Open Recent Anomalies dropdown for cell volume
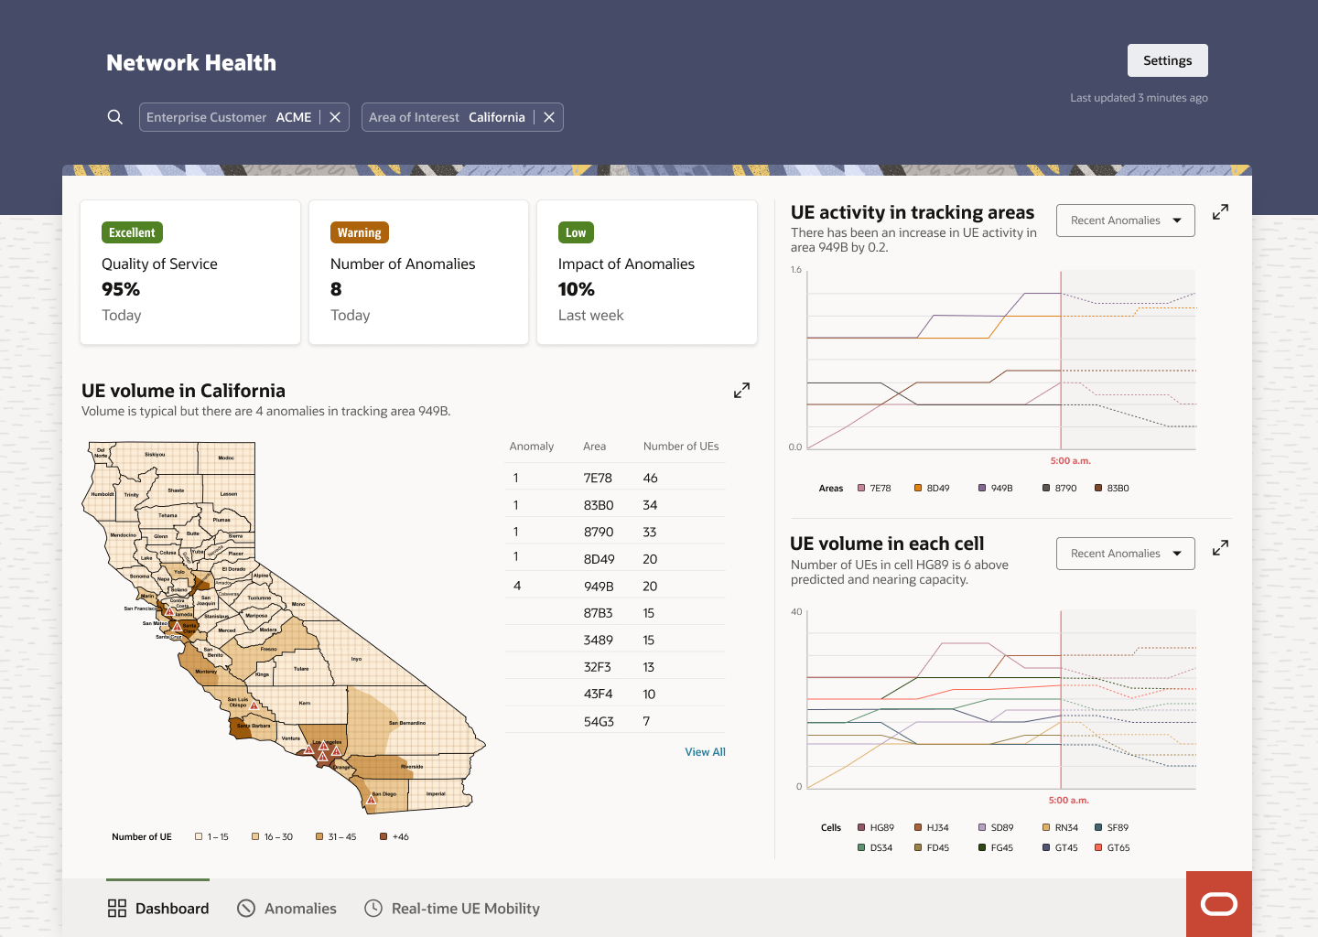This screenshot has height=937, width=1318. [1125, 554]
